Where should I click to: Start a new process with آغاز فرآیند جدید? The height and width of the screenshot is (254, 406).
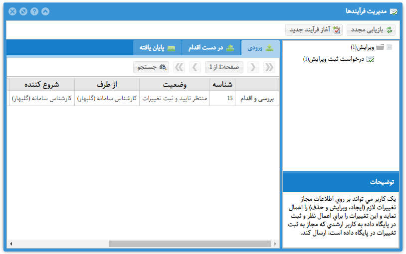pyautogui.click(x=314, y=30)
